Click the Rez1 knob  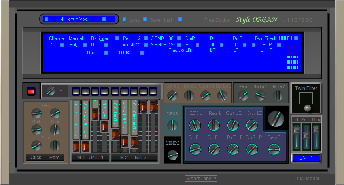(x=214, y=125)
